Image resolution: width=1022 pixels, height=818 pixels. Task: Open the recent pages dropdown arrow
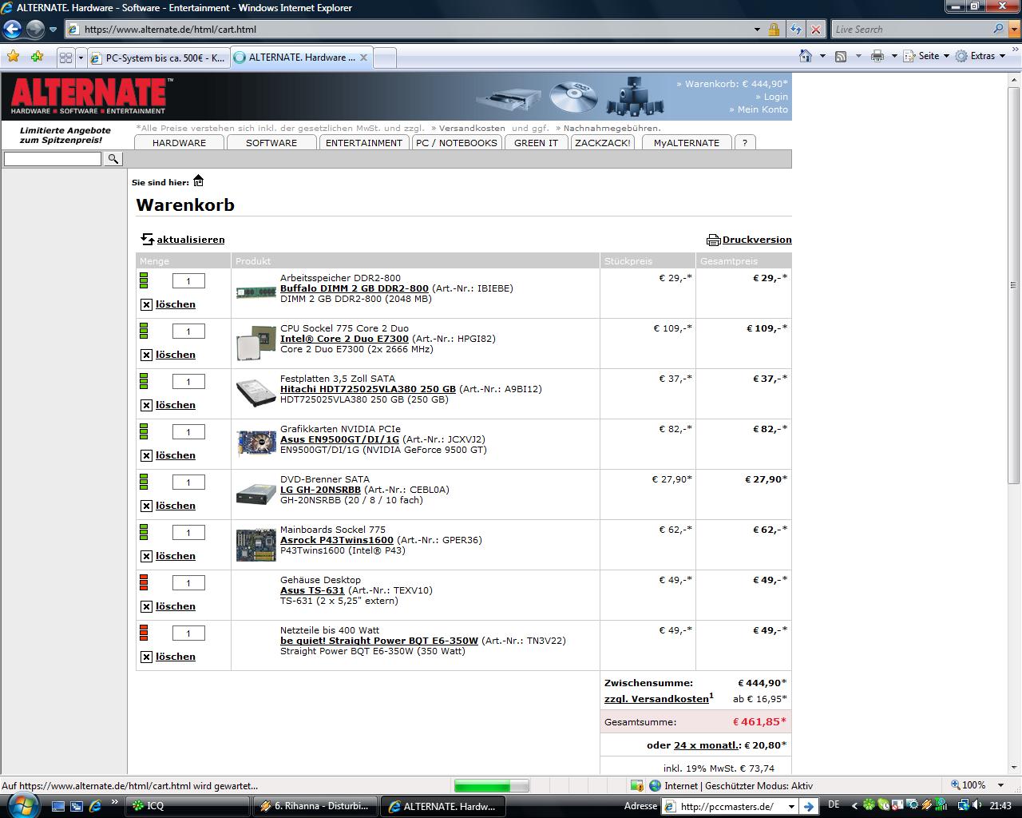[53, 30]
